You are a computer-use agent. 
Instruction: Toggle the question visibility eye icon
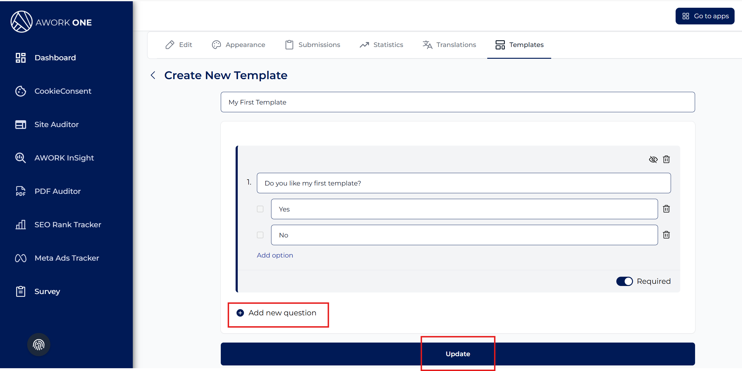(653, 159)
